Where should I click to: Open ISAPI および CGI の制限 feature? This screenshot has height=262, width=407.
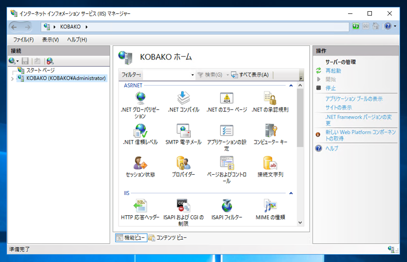click(x=184, y=213)
